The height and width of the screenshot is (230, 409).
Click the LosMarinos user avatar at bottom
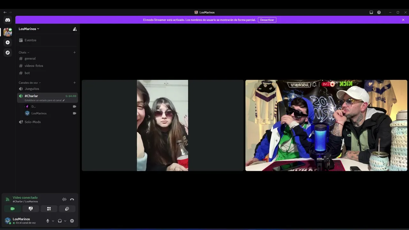8,221
